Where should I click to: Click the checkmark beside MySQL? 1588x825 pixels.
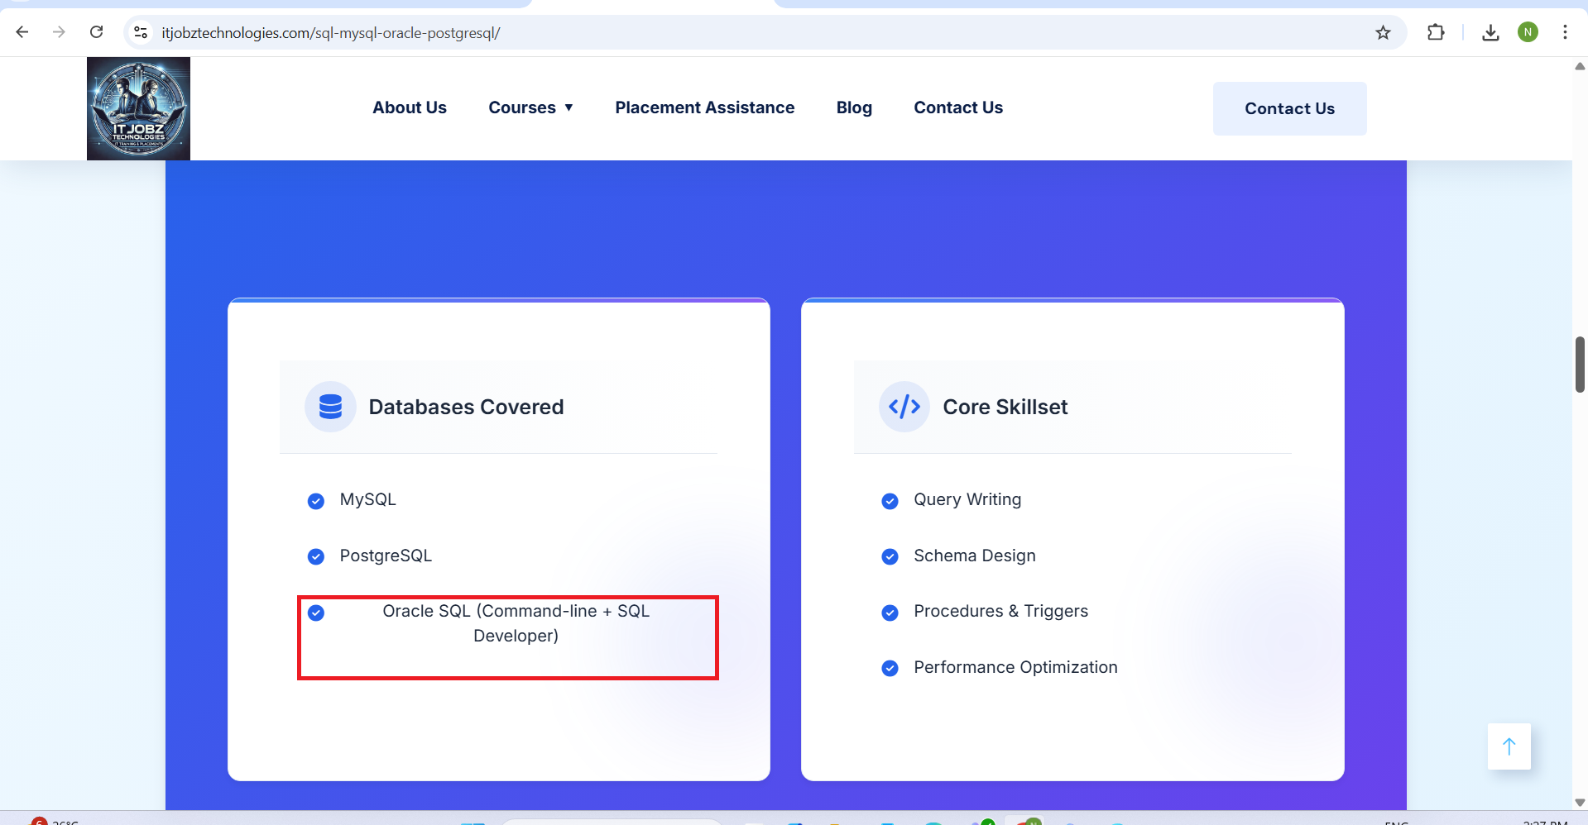click(x=316, y=501)
